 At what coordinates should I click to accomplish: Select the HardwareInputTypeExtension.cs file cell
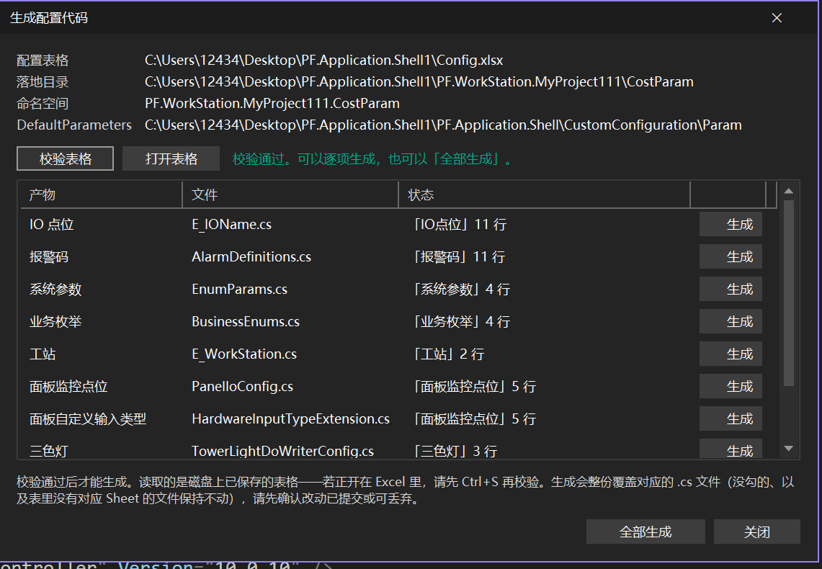(x=290, y=419)
